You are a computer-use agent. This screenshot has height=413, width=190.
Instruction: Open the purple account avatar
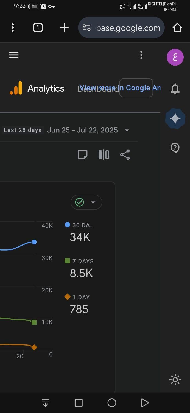click(175, 57)
